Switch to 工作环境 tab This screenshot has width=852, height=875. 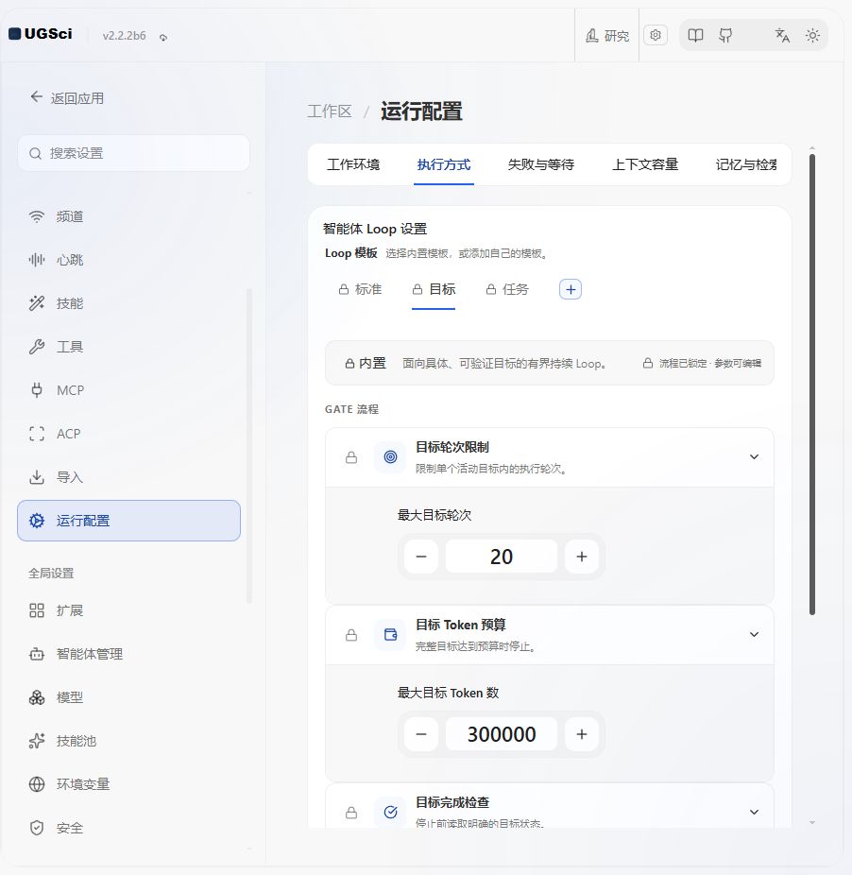click(353, 164)
